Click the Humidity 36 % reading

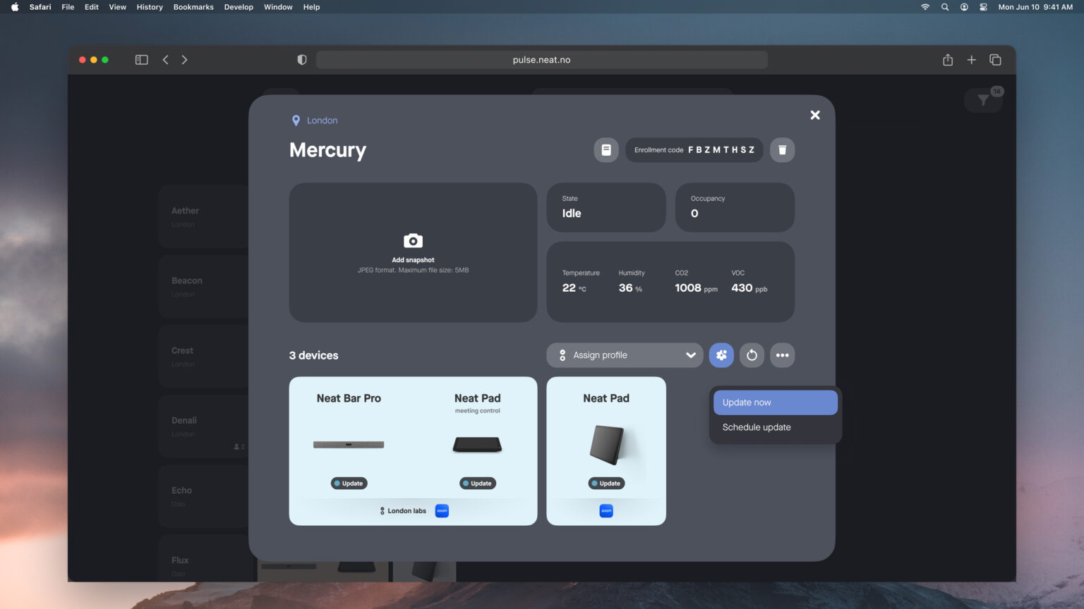tap(632, 282)
